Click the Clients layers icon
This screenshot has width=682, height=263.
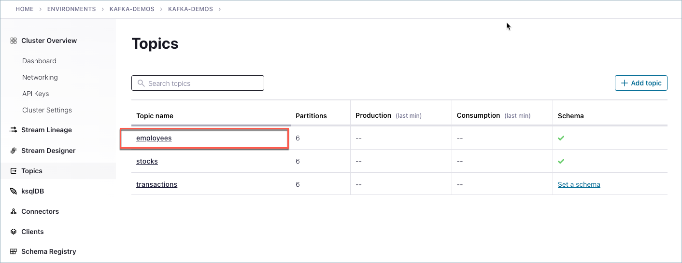tap(14, 232)
